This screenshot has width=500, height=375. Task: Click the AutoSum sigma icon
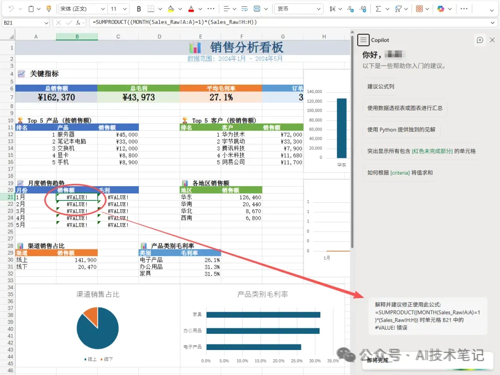pyautogui.click(x=379, y=9)
